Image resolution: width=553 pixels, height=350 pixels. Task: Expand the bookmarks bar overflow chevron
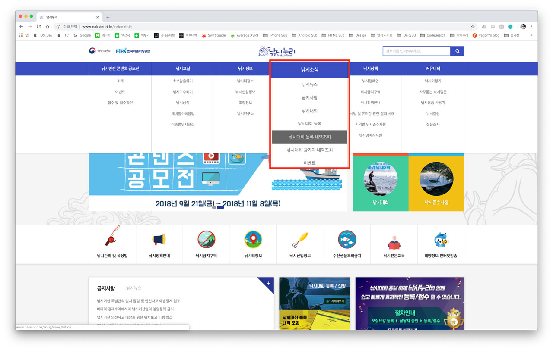coord(531,35)
